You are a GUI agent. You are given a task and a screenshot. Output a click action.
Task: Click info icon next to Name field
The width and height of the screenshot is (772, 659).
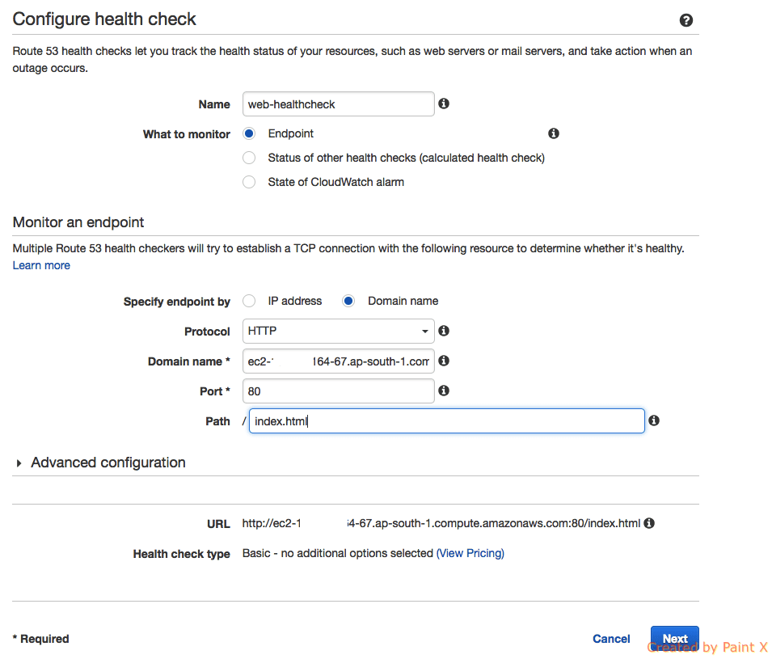pos(444,103)
